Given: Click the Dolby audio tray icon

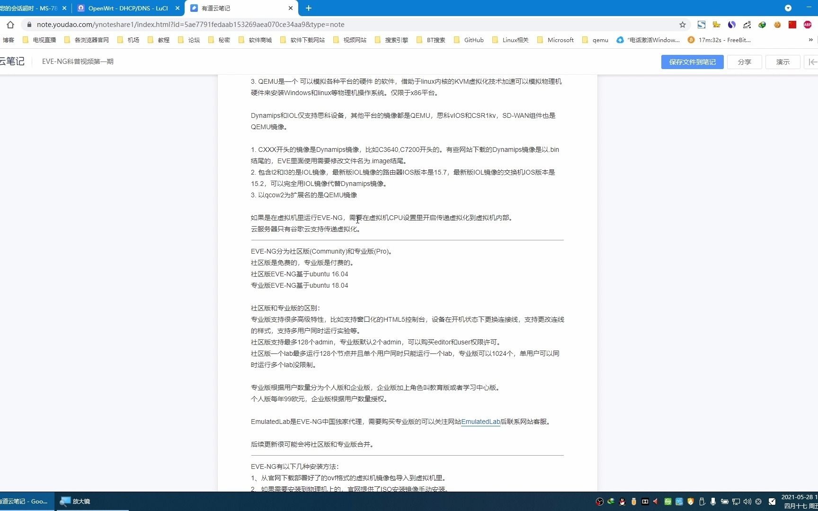Looking at the screenshot, I should click(x=645, y=502).
